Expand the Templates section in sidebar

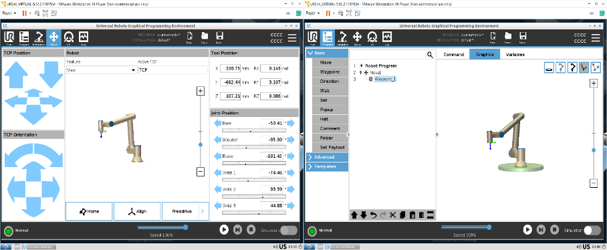point(327,166)
